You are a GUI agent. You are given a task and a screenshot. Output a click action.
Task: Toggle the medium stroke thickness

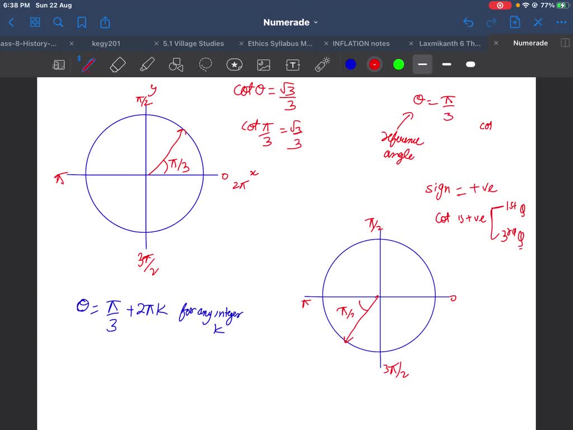pos(422,64)
